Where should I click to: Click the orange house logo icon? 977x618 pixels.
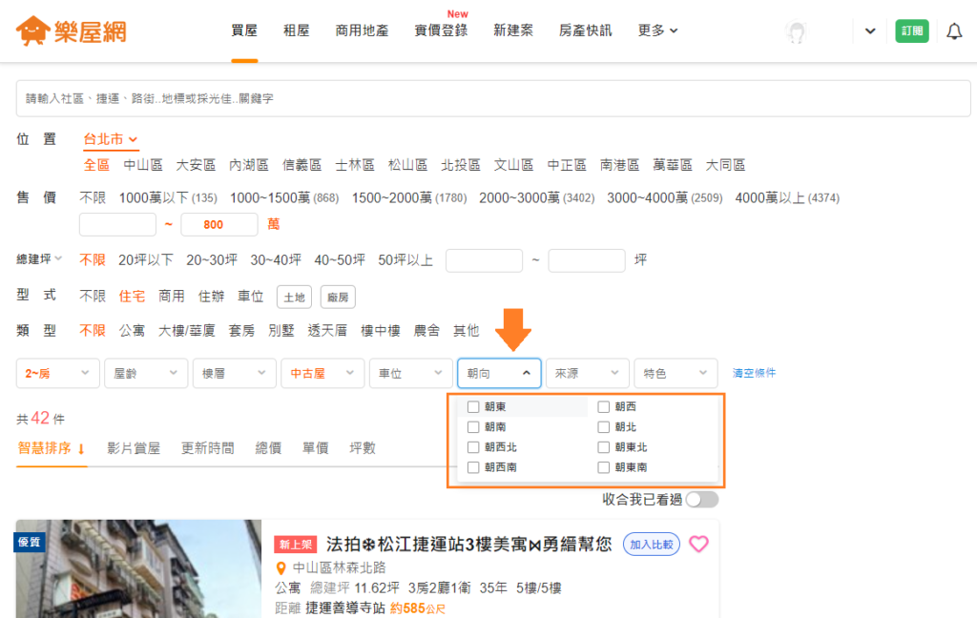33,31
